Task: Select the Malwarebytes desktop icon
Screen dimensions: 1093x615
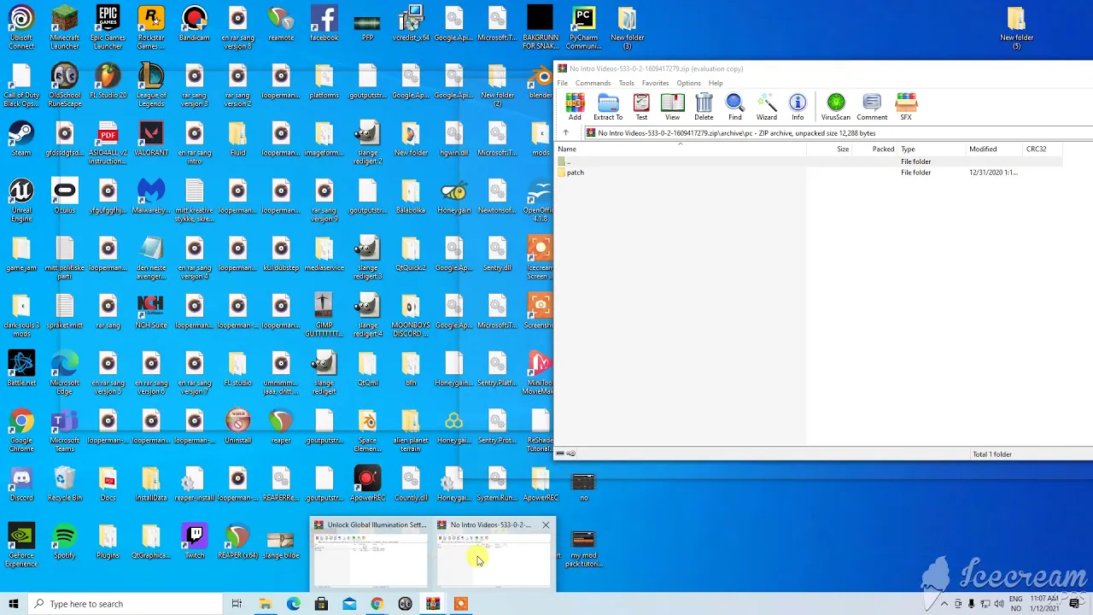Action: tap(151, 196)
